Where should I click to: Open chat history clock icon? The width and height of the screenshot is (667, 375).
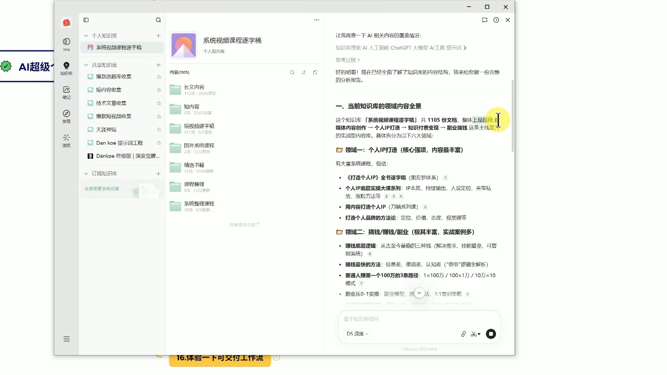point(496,20)
